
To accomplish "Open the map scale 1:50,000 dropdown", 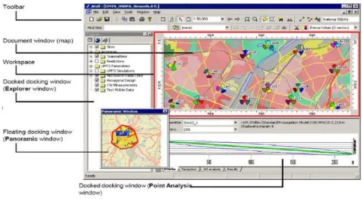I will tap(223, 19).
